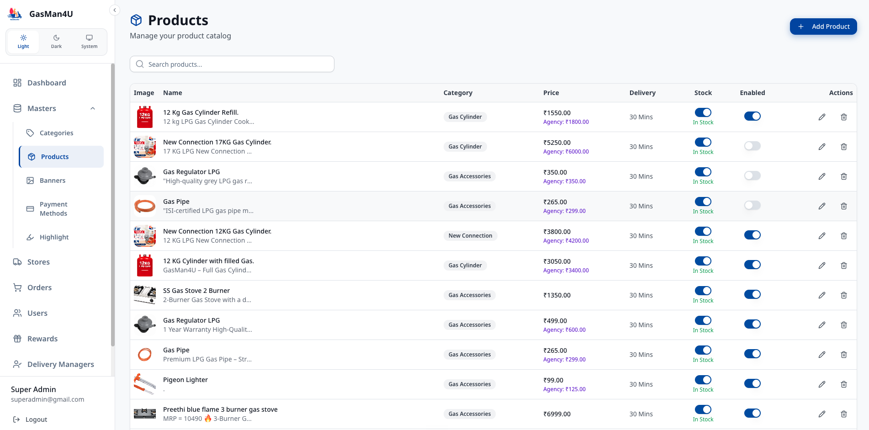Open Rewards in the sidebar
This screenshot has width=869, height=430.
(x=56, y=339)
